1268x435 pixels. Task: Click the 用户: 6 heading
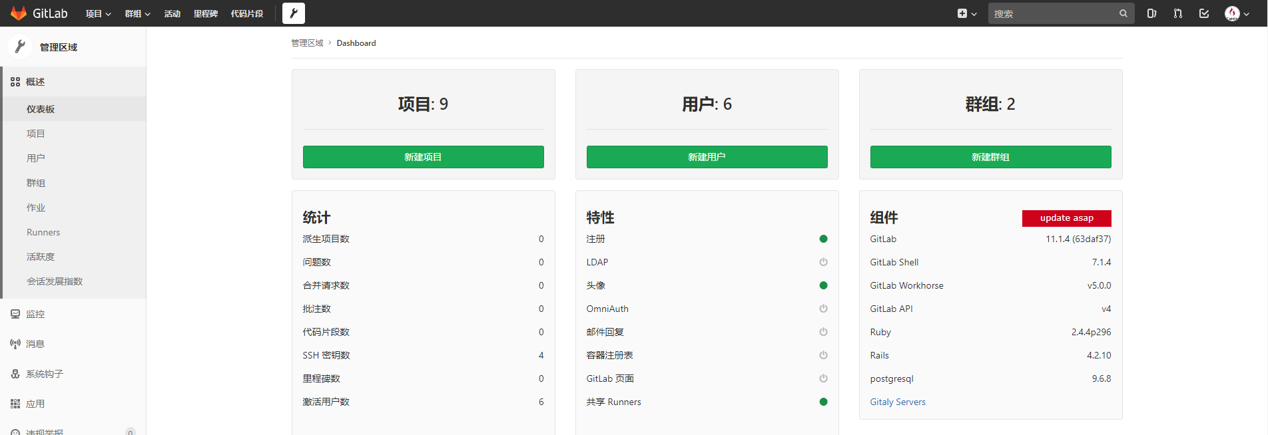pyautogui.click(x=707, y=104)
